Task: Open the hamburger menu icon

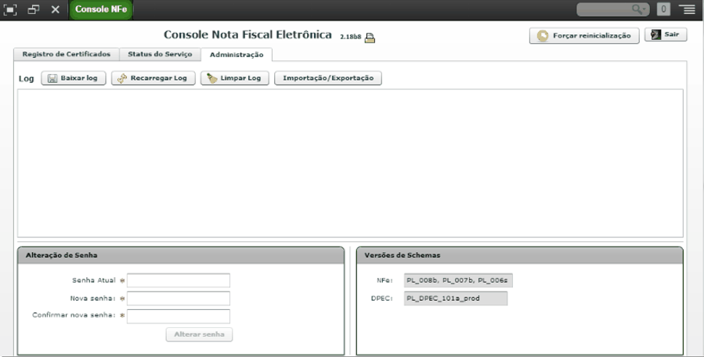Action: pos(687,9)
